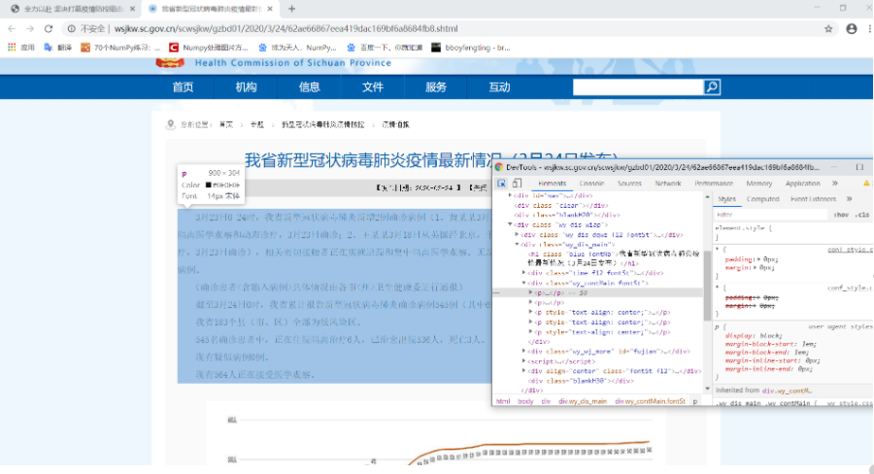Click the styles Filter input field
Viewport: 874px width, 474px height.
(x=771, y=214)
